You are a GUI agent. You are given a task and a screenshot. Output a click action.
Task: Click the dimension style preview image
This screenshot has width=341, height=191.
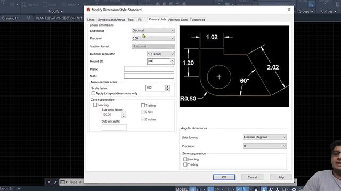click(x=234, y=66)
